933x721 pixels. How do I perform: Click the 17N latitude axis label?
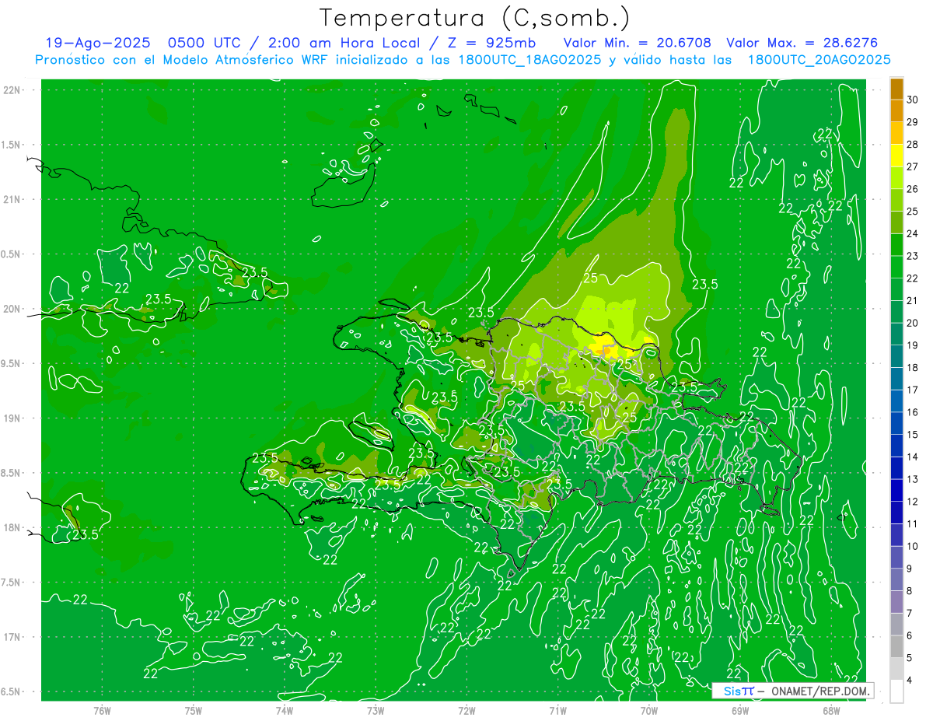pyautogui.click(x=12, y=637)
